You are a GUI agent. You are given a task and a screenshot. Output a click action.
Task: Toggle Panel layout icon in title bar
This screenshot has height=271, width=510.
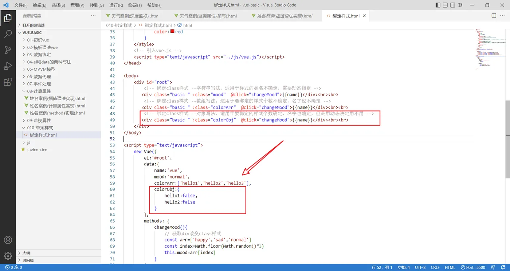[445, 5]
